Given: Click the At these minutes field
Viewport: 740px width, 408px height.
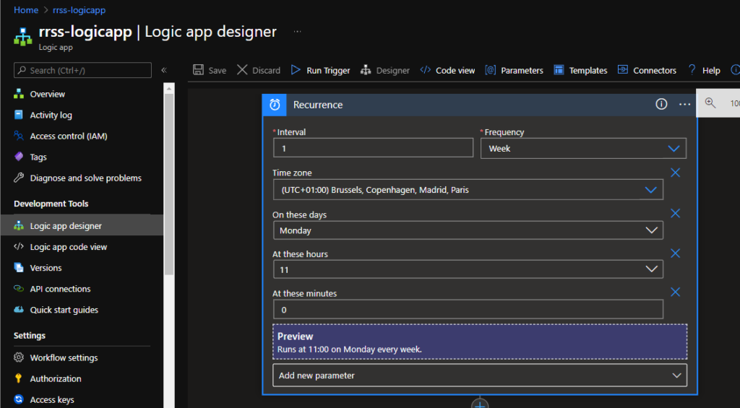Looking at the screenshot, I should click(x=468, y=309).
